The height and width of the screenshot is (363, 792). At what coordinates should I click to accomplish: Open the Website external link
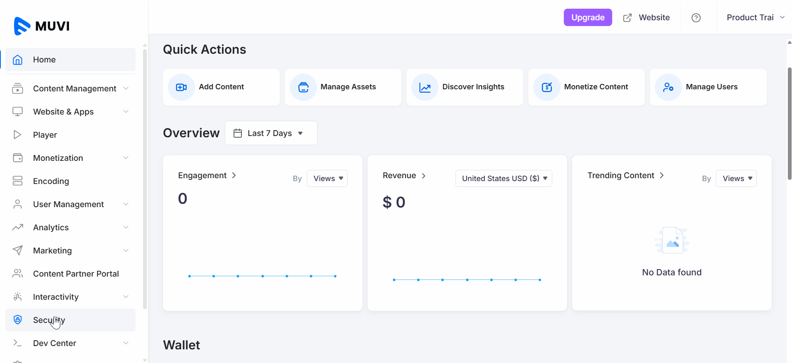(x=646, y=18)
